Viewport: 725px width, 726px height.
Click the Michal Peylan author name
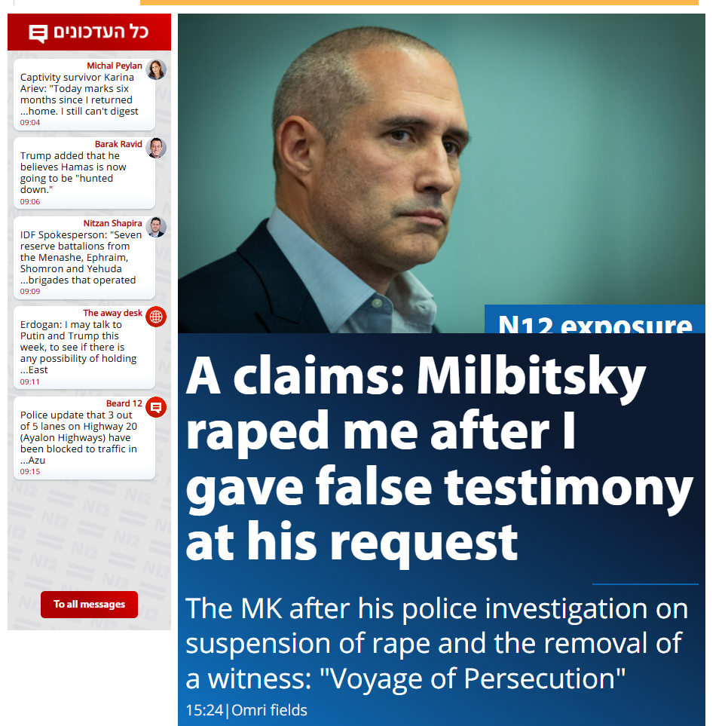pyautogui.click(x=115, y=66)
